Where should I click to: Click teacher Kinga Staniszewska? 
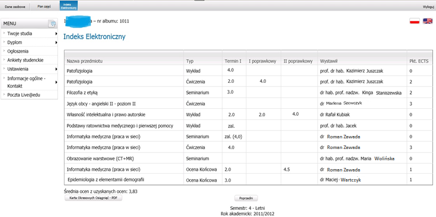382,93
